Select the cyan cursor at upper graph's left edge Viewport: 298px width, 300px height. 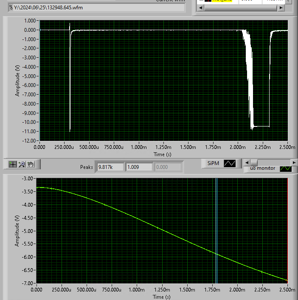[39, 80]
